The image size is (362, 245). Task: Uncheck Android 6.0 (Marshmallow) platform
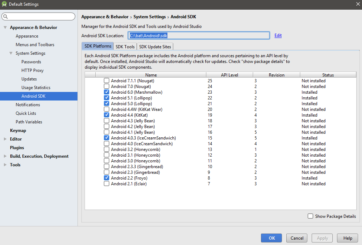click(106, 92)
